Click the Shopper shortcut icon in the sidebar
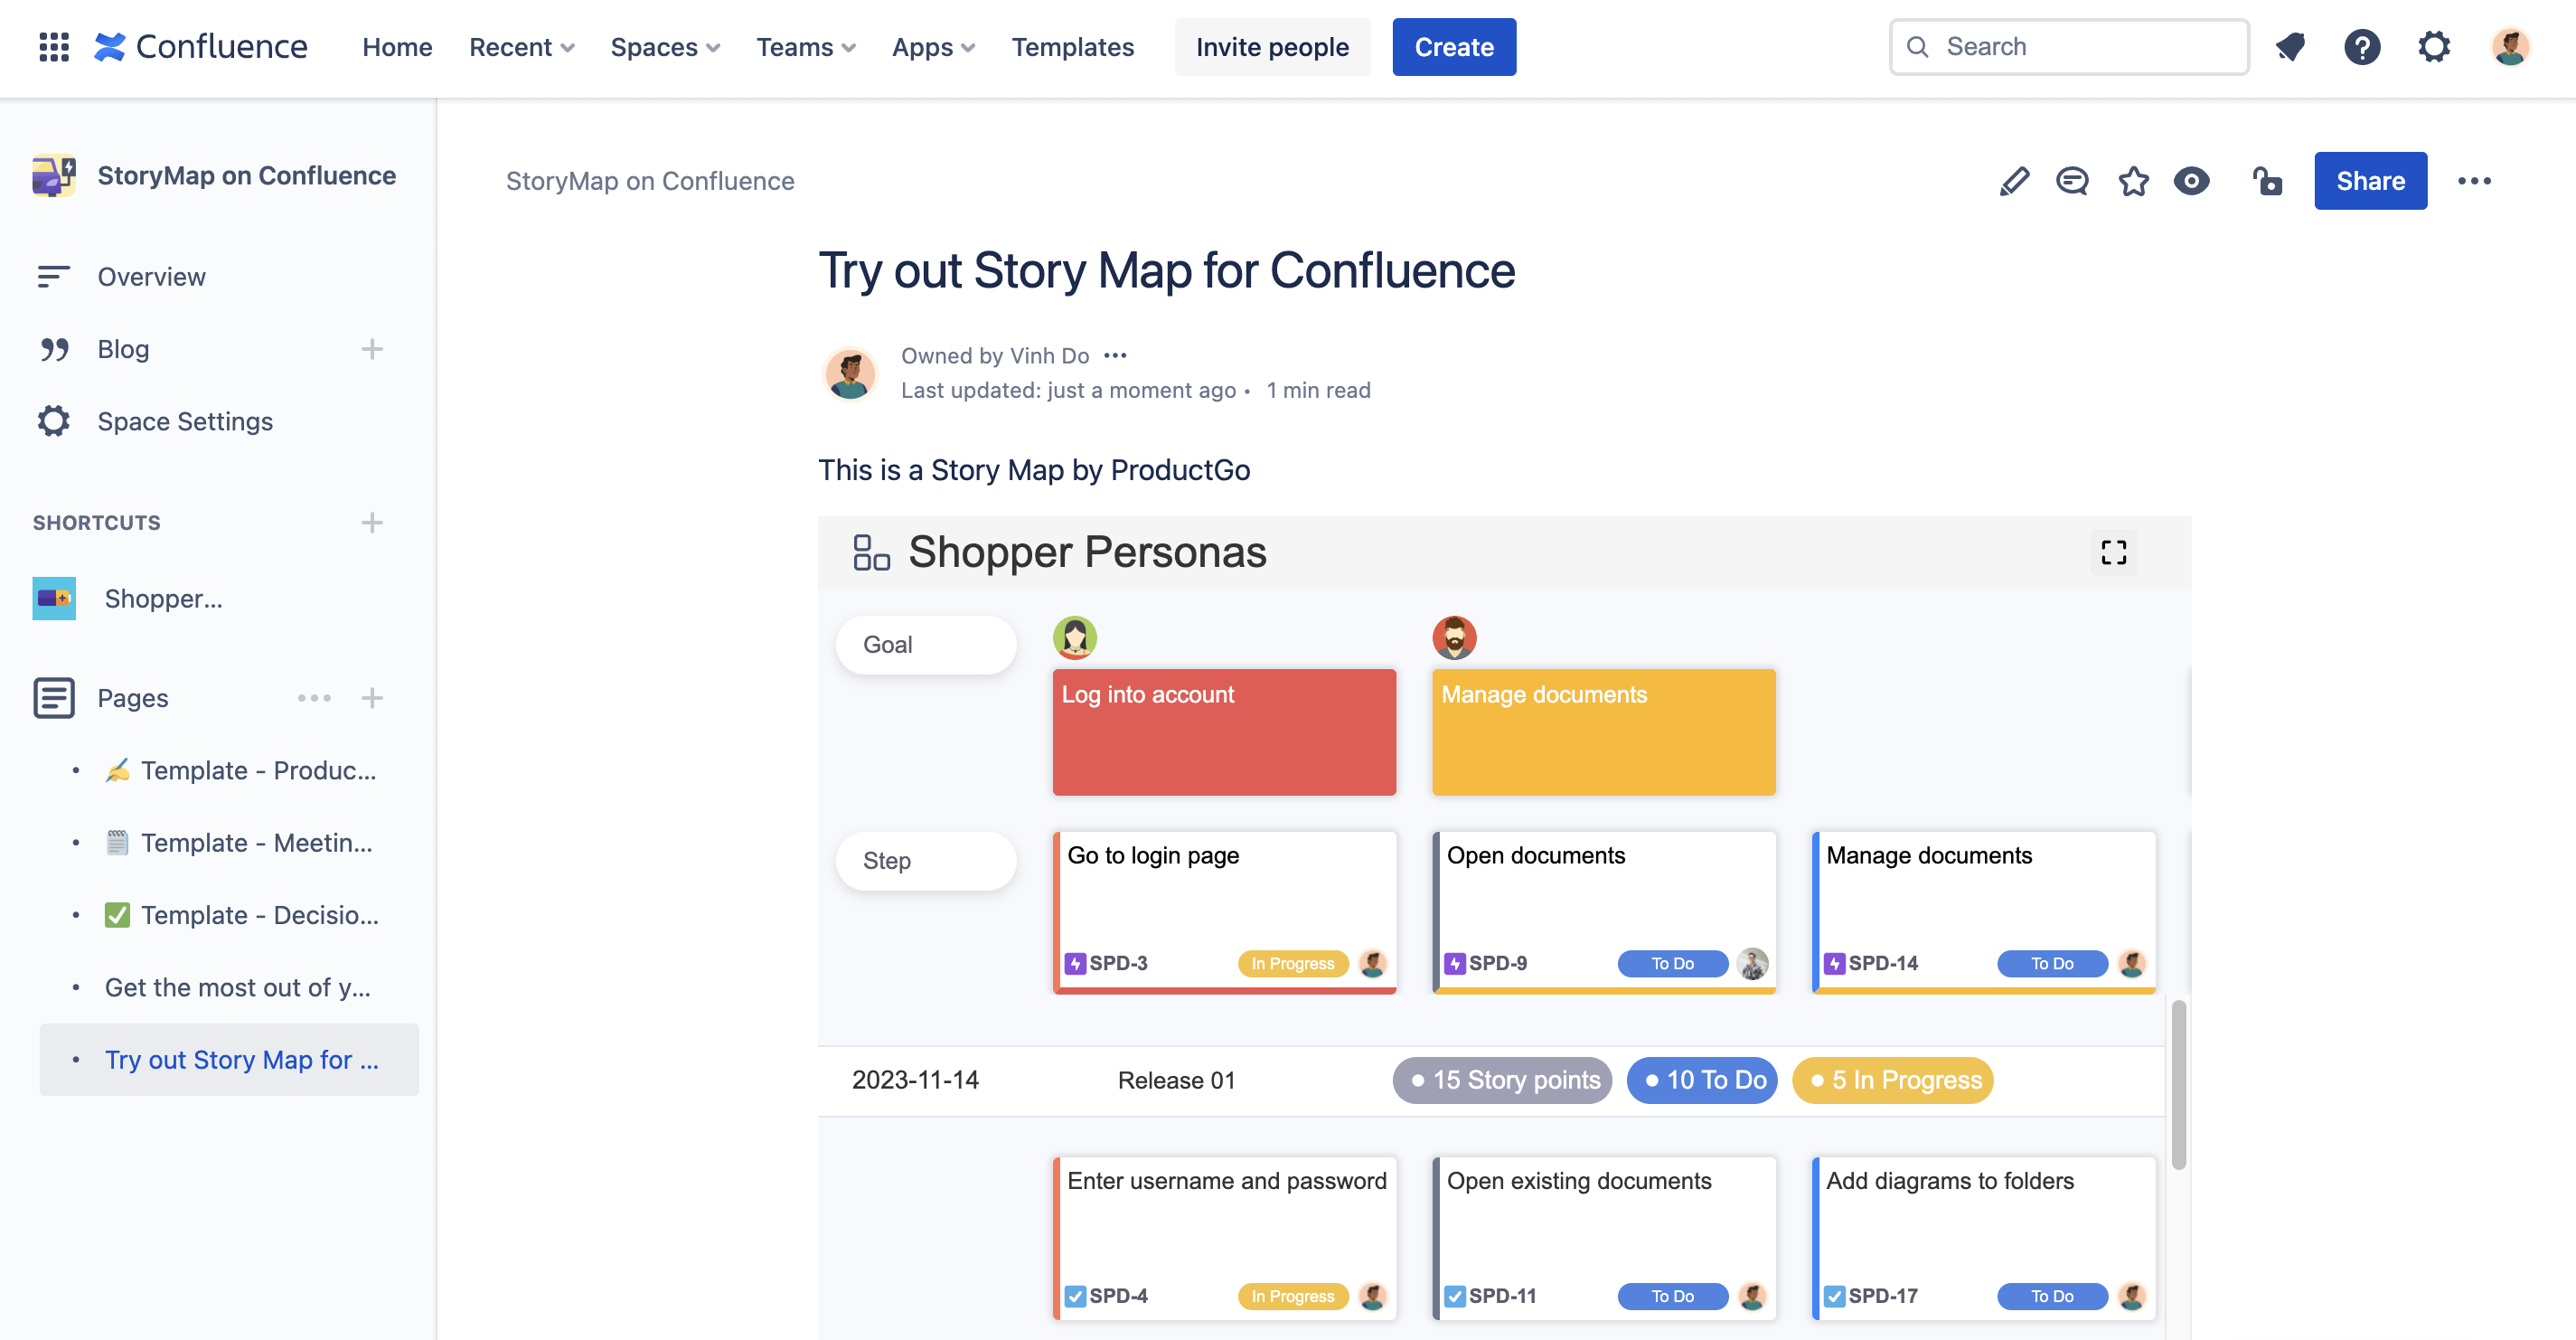This screenshot has width=2576, height=1340. click(x=53, y=598)
